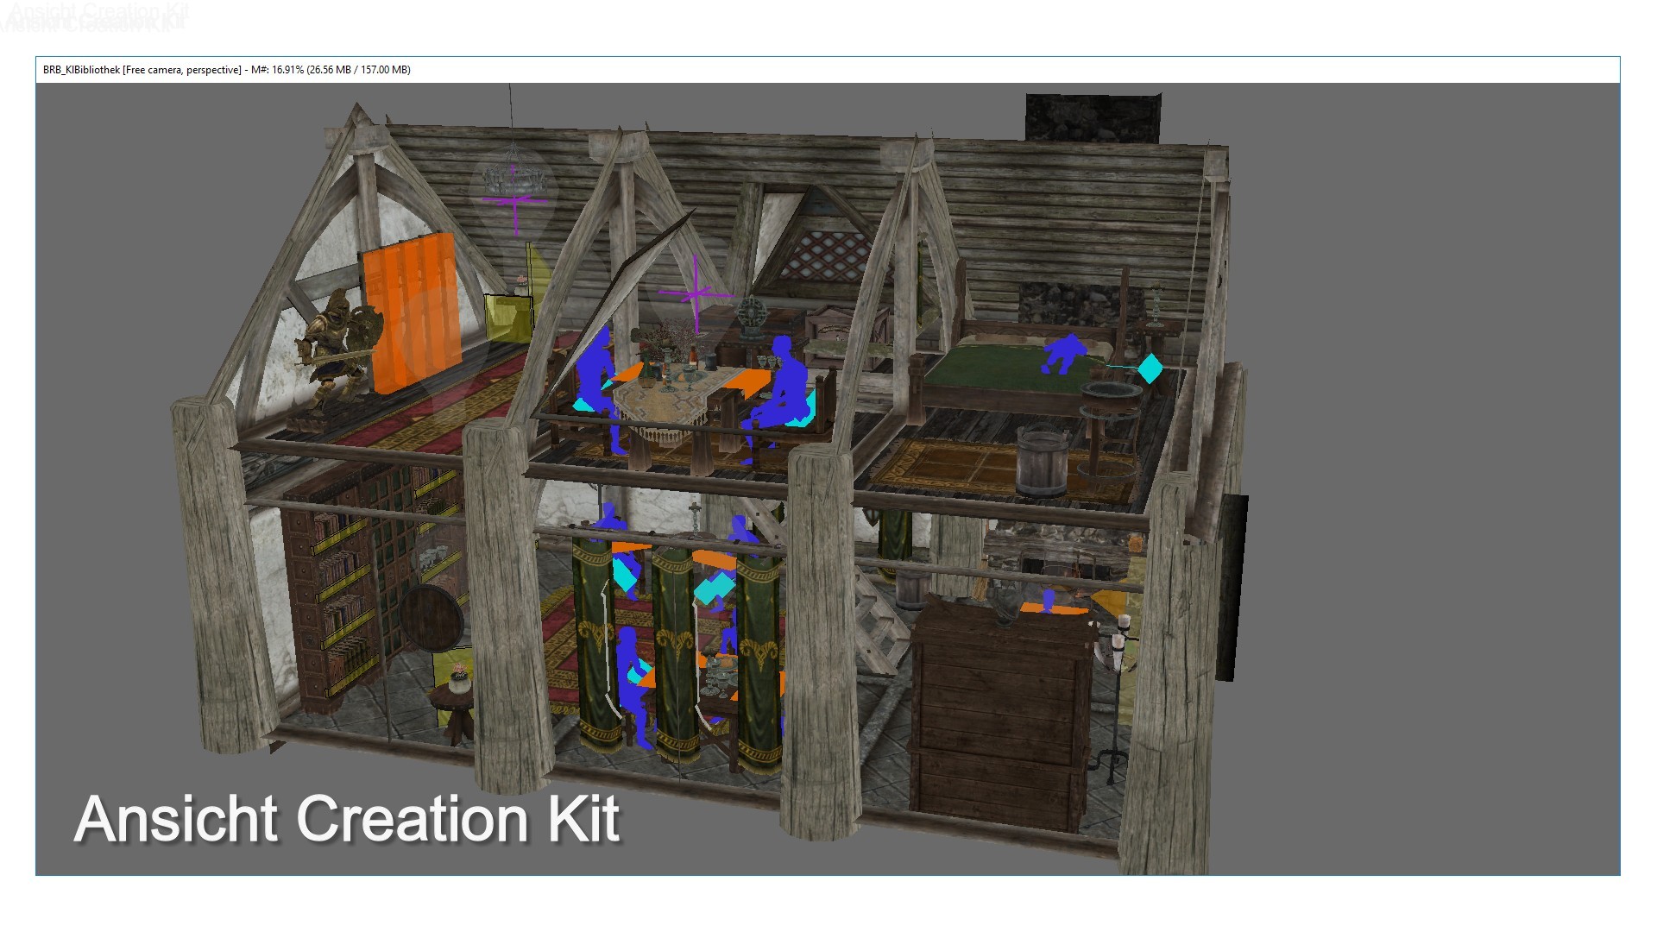The image size is (1657, 932).
Task: Select the cyan diamond marker beside the bed
Action: point(1150,368)
